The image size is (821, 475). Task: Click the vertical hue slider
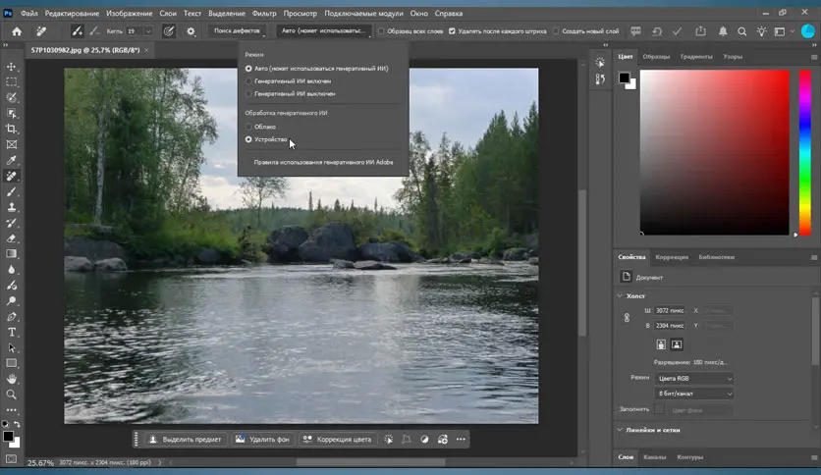point(805,152)
